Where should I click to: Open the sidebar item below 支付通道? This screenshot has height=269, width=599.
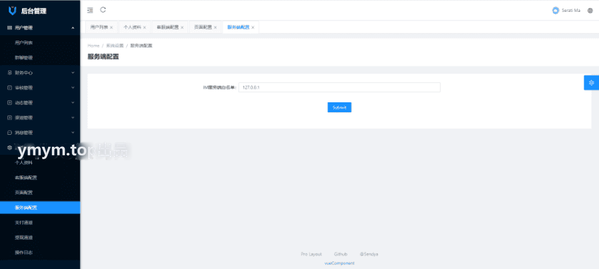(x=40, y=237)
